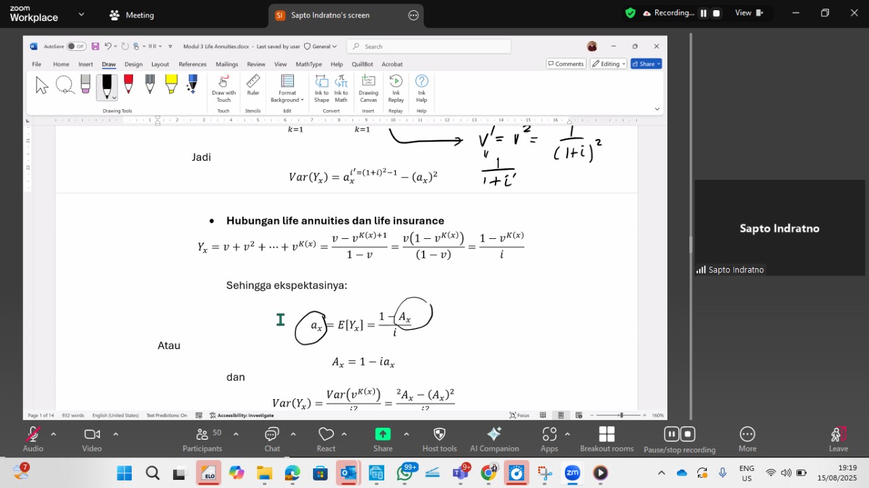This screenshot has height=488, width=869.
Task: Click Ink to Shape tool
Action: coord(321,88)
